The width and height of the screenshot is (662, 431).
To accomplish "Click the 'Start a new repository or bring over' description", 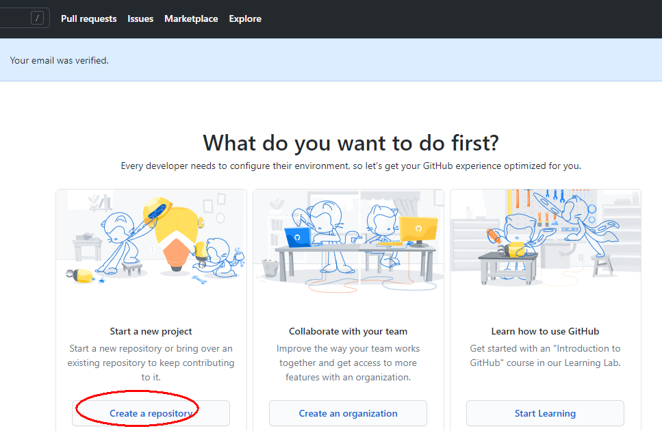I will tap(151, 363).
